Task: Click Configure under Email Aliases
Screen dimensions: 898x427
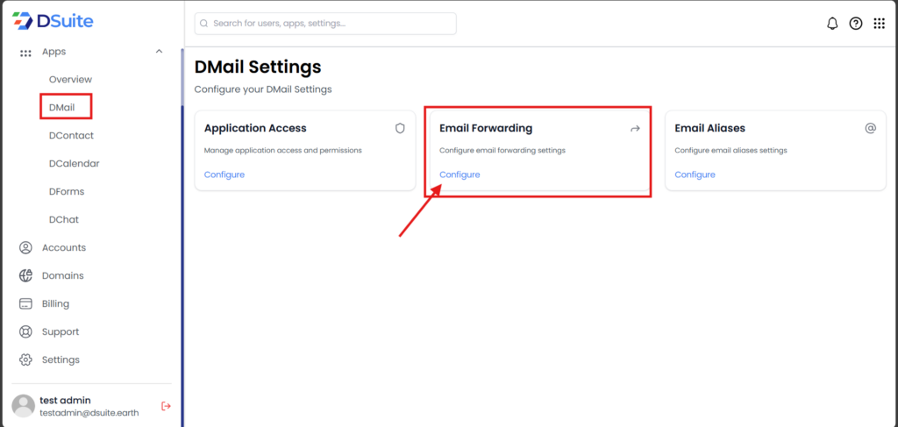Action: (x=695, y=174)
